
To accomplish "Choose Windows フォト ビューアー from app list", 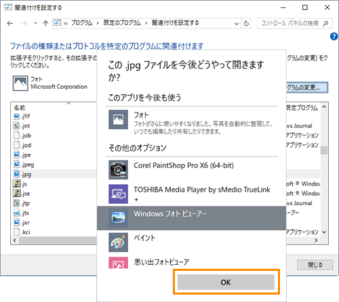I will [191, 218].
